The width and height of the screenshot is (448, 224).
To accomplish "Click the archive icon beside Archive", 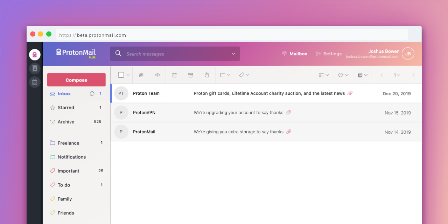I will 52,122.
